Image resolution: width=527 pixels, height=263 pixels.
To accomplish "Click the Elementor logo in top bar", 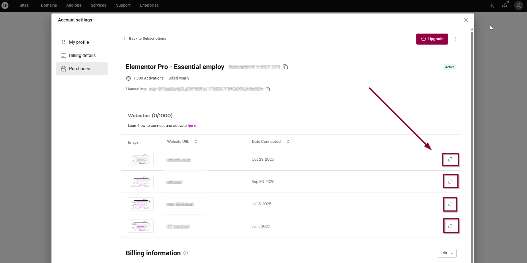I will click(5, 5).
